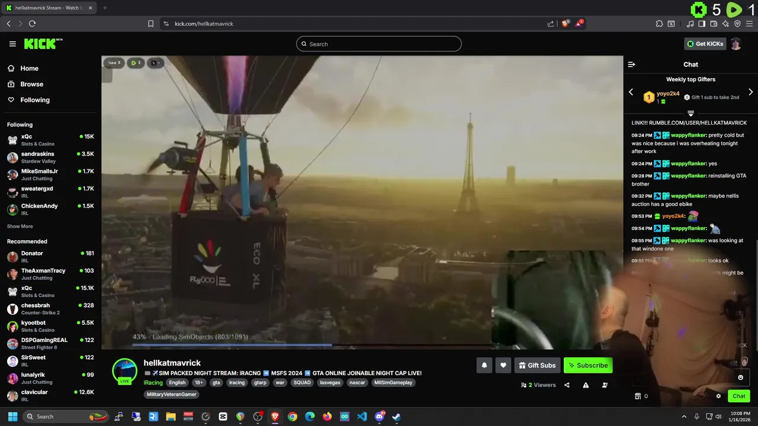Open clavicular channel in Recommended
758x426 pixels.
point(50,395)
